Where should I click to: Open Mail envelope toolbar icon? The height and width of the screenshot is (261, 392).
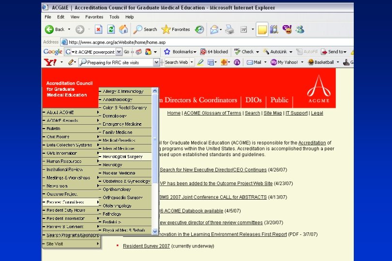pyautogui.click(x=214, y=29)
